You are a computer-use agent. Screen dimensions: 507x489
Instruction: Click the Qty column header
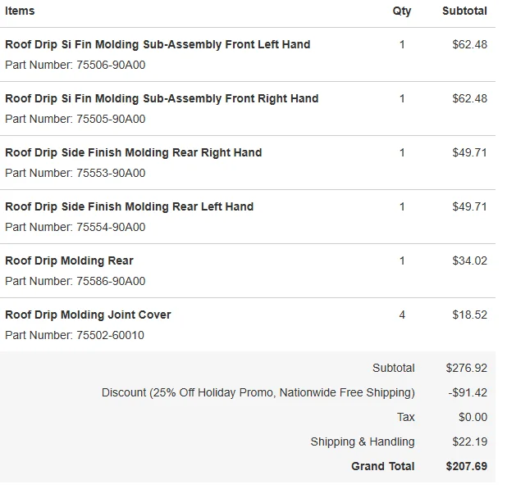(402, 11)
